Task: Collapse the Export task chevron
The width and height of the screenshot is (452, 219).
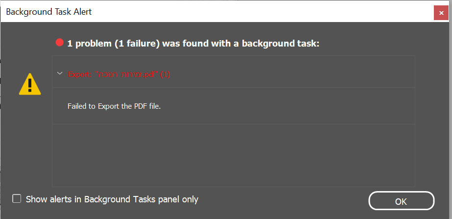Action: click(60, 73)
